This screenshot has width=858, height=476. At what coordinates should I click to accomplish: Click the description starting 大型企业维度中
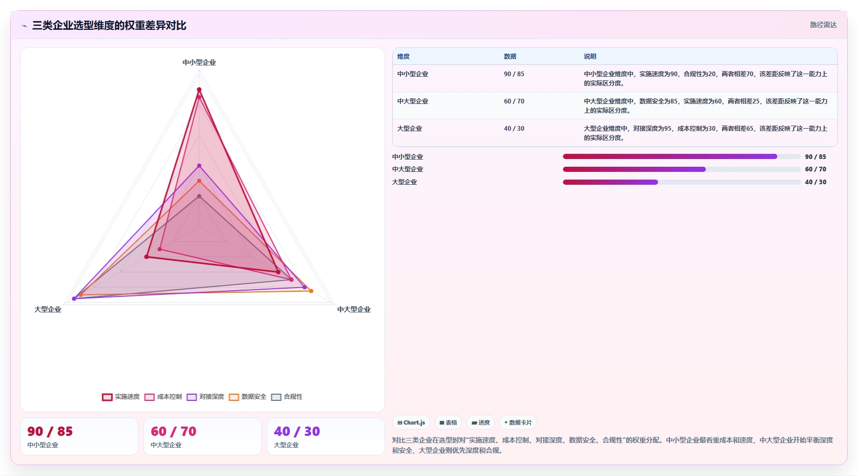point(706,133)
